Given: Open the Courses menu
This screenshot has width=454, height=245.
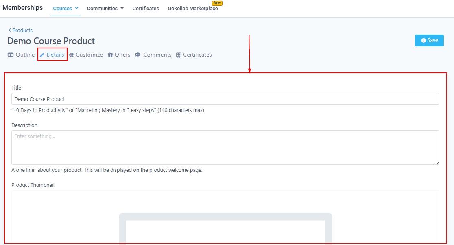Looking at the screenshot, I should (x=65, y=9).
